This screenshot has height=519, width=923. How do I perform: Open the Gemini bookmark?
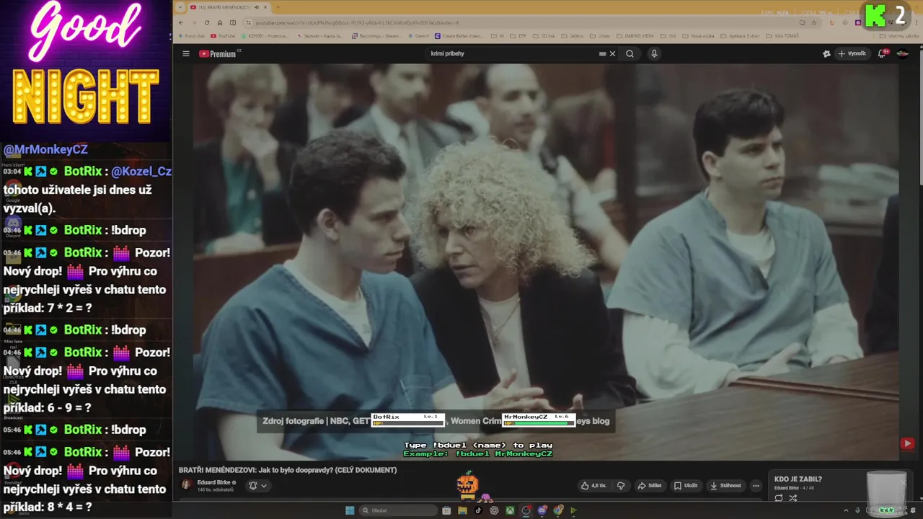[420, 35]
